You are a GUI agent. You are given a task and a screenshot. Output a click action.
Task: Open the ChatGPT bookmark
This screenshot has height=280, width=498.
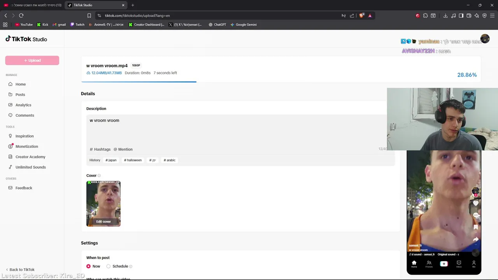(x=217, y=24)
